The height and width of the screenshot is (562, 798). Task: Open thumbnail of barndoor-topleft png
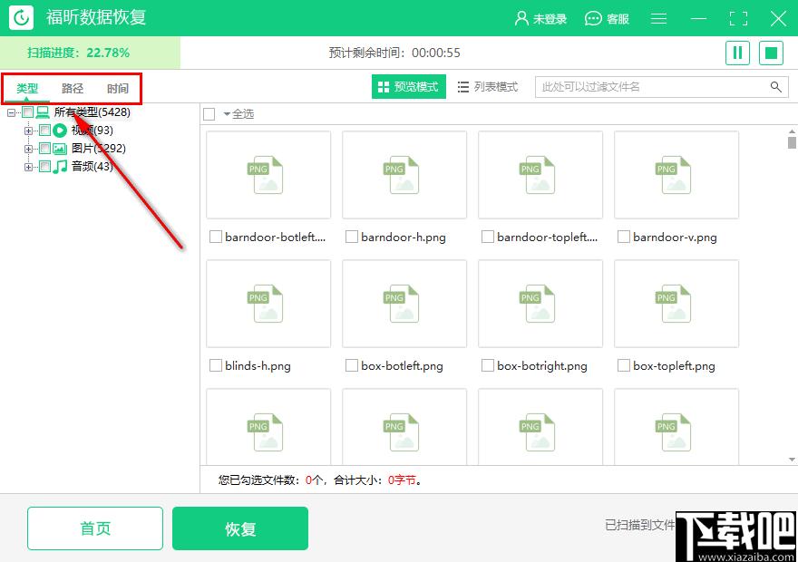[x=540, y=175]
